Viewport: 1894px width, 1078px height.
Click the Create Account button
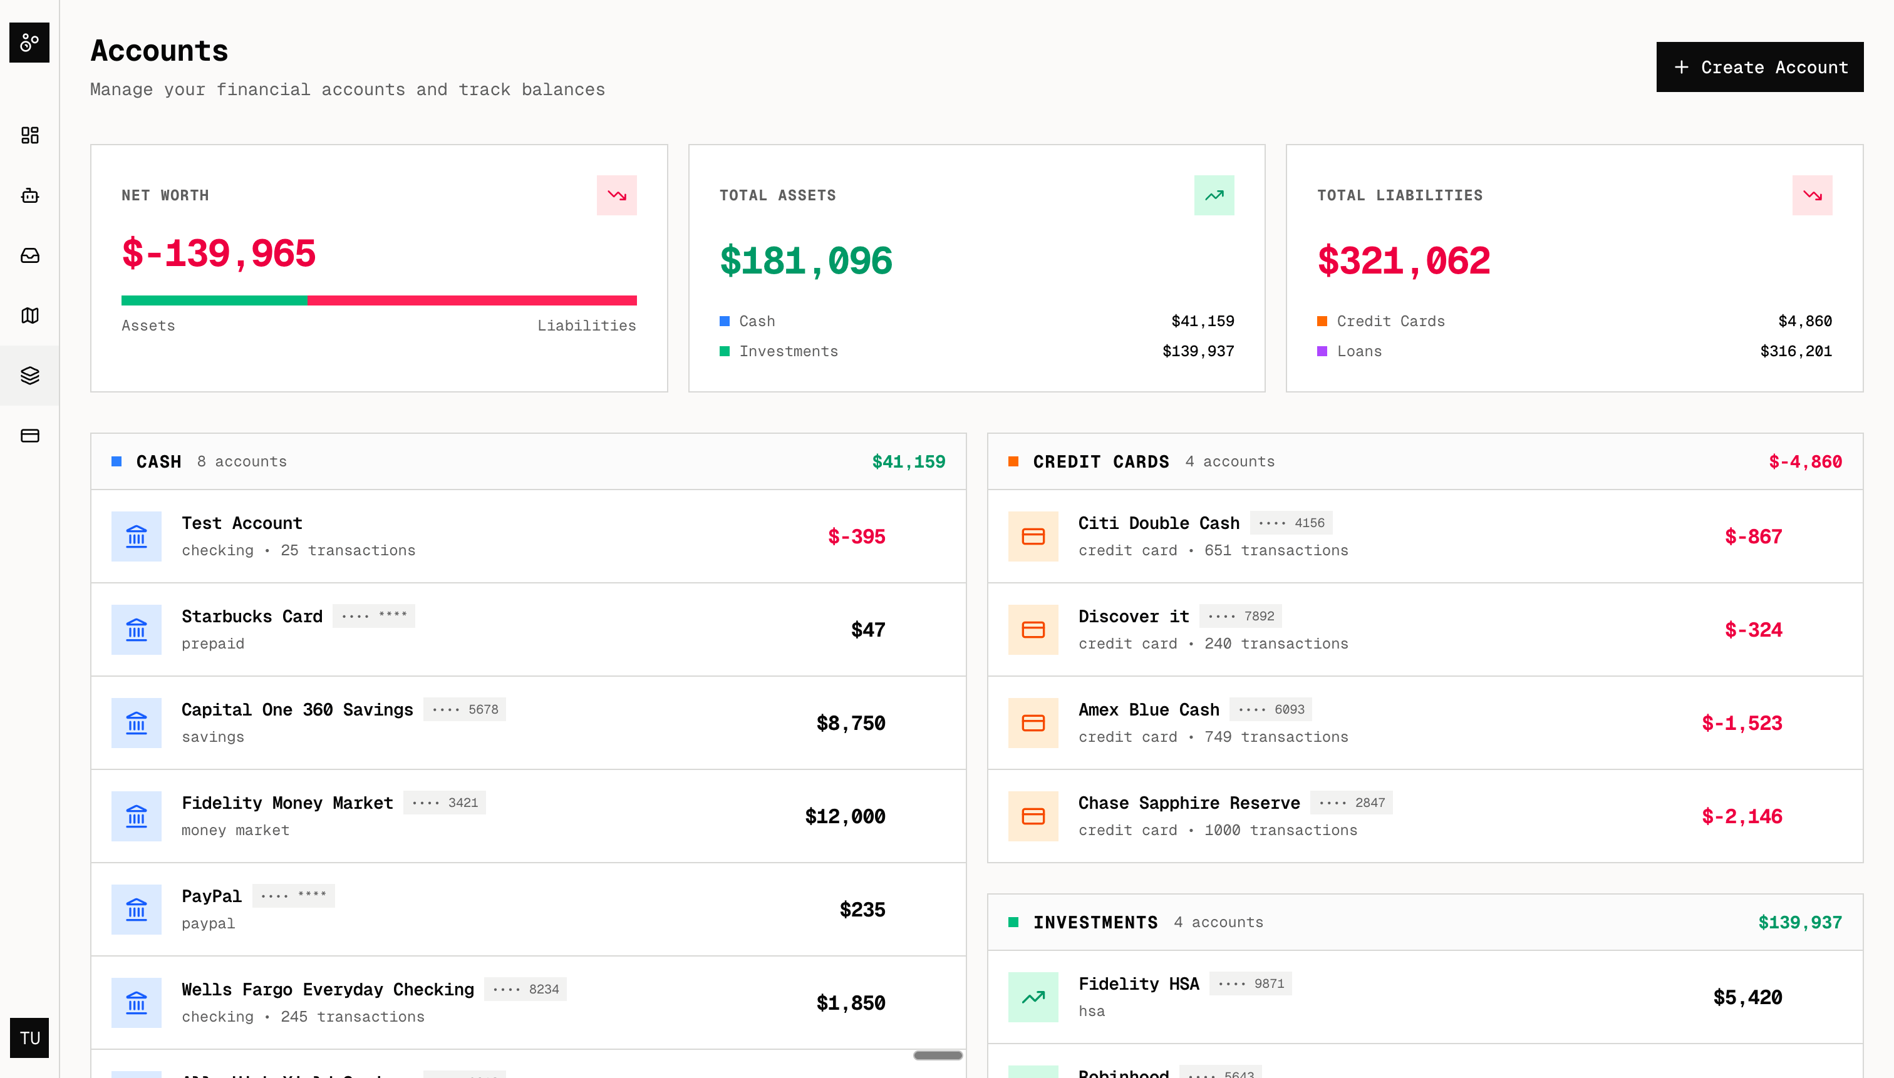(x=1760, y=66)
